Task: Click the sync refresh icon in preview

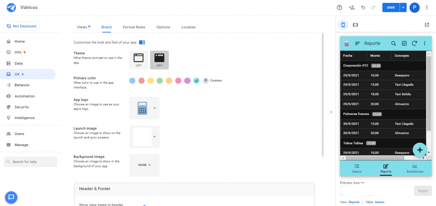Action: pos(414,44)
